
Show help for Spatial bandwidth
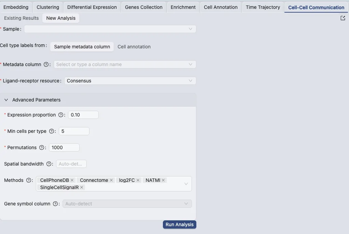pyautogui.click(x=49, y=164)
